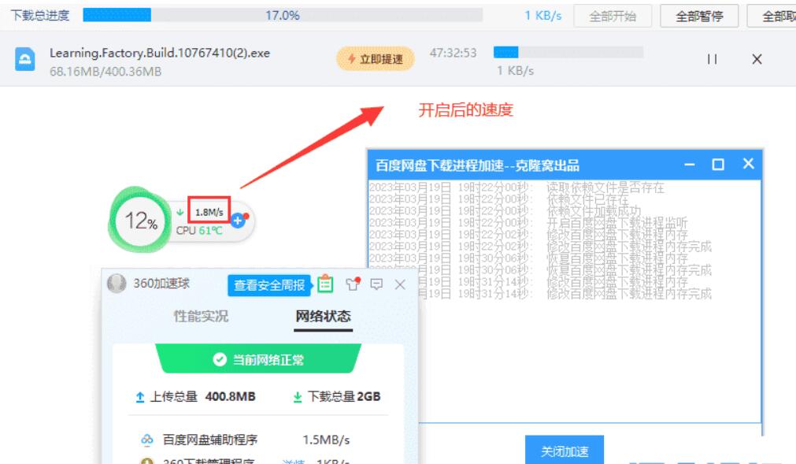The width and height of the screenshot is (796, 464).
Task: Click 查看安全周报 security report tooltip
Action: point(269,285)
